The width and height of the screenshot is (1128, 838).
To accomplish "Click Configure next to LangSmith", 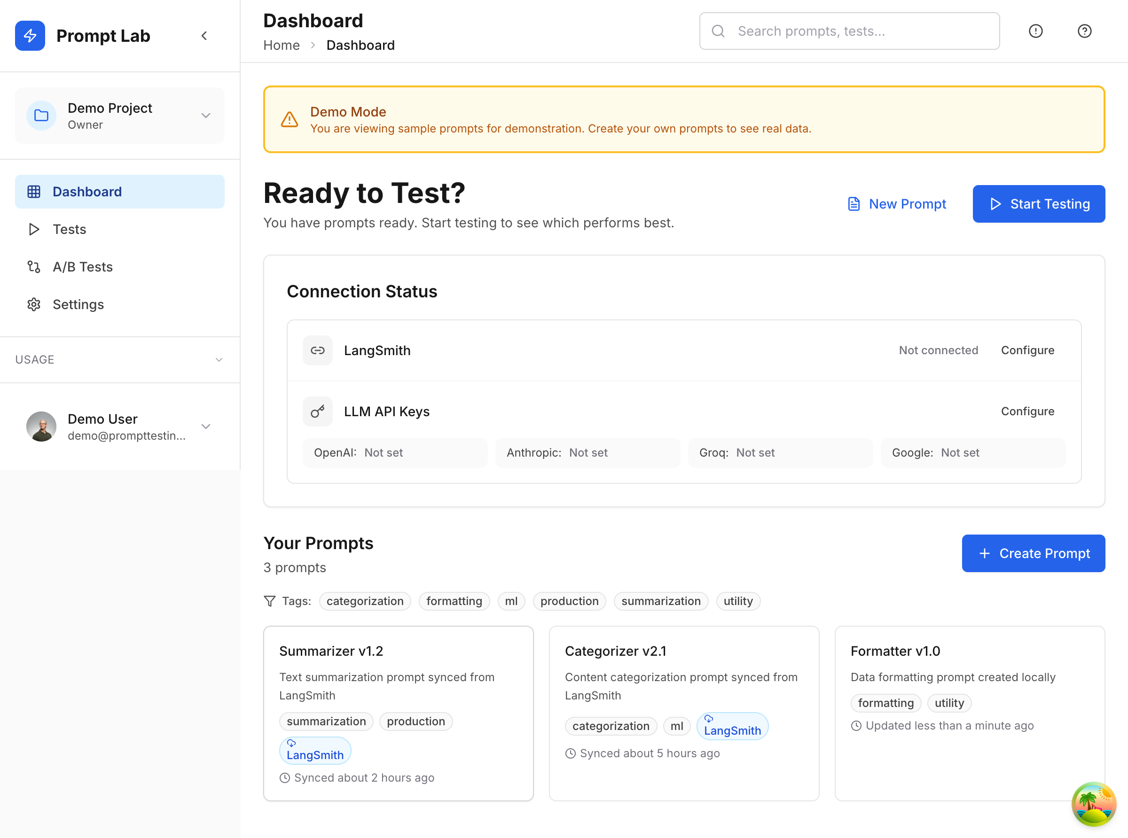I will point(1027,350).
